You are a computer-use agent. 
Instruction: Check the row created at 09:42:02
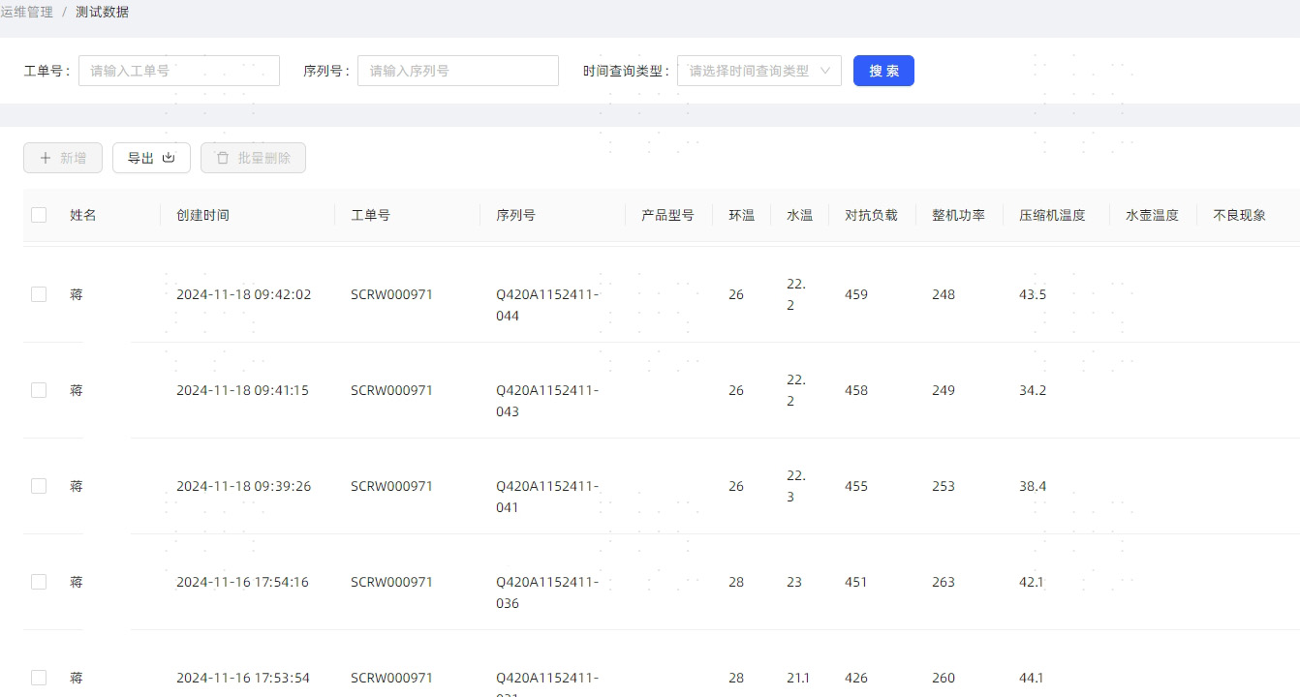pos(39,294)
